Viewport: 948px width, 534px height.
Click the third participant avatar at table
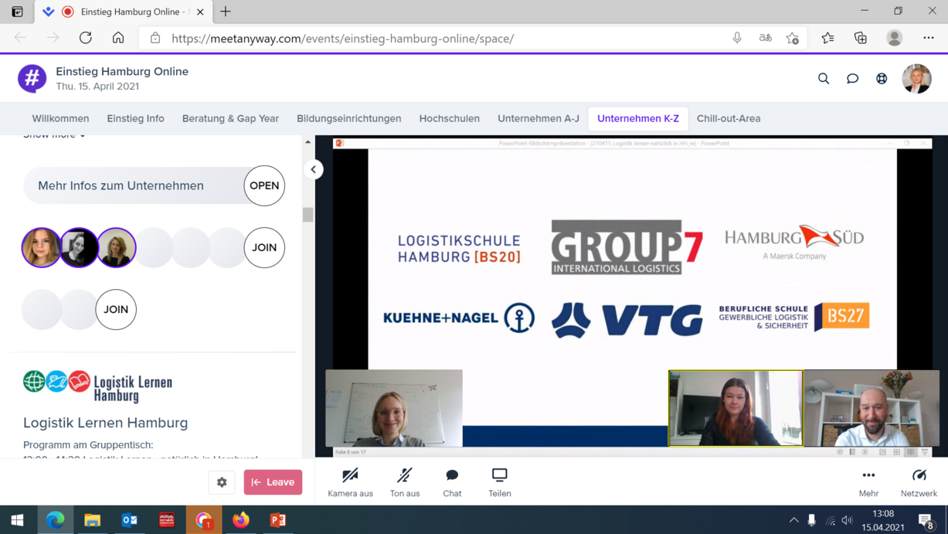click(x=117, y=247)
